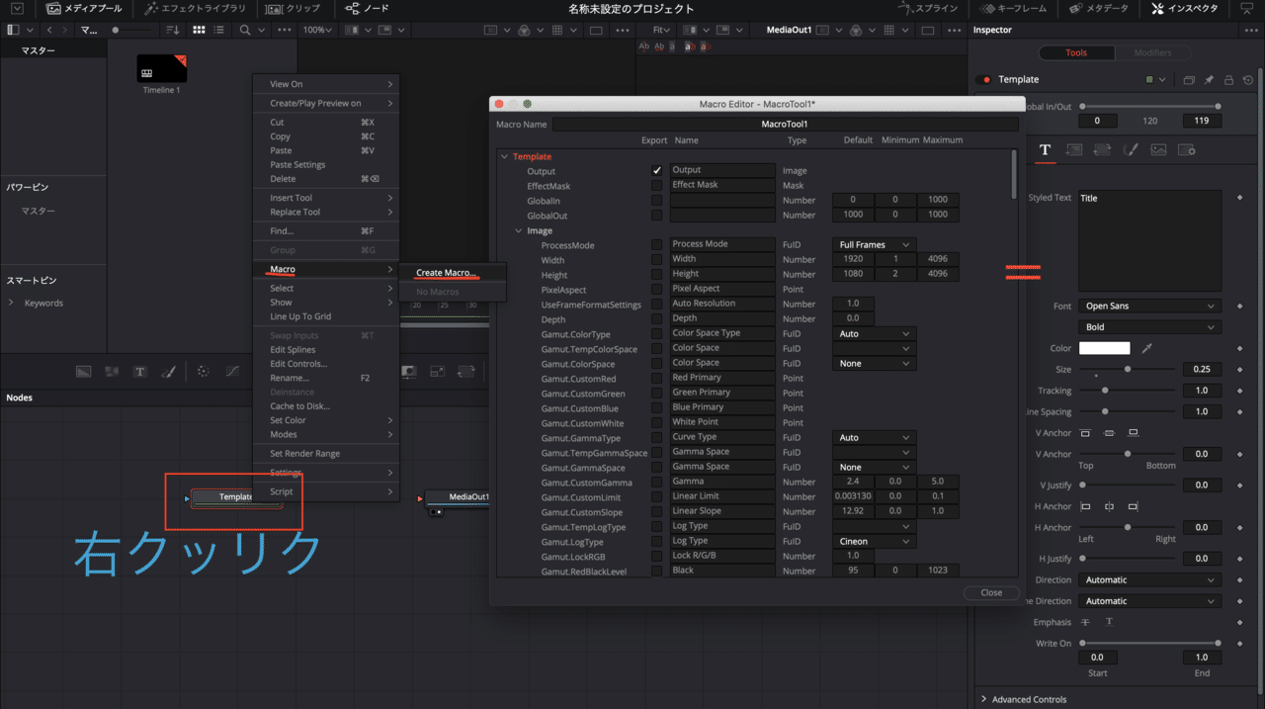The height and width of the screenshot is (709, 1265).
Task: Open the Gamut.ColorType Auto dropdown
Action: point(874,333)
